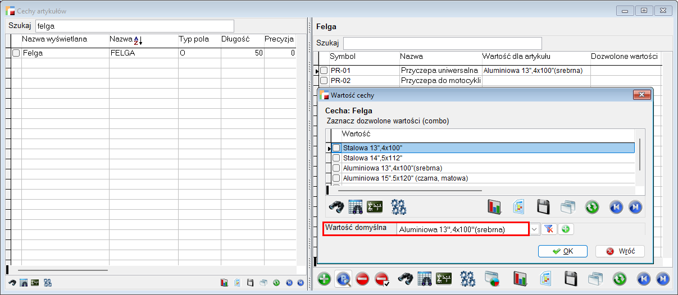Viewport: 678px width, 295px height.
Task: Click the gears settings icon in the dialog toolbar
Action: pyautogui.click(x=399, y=207)
